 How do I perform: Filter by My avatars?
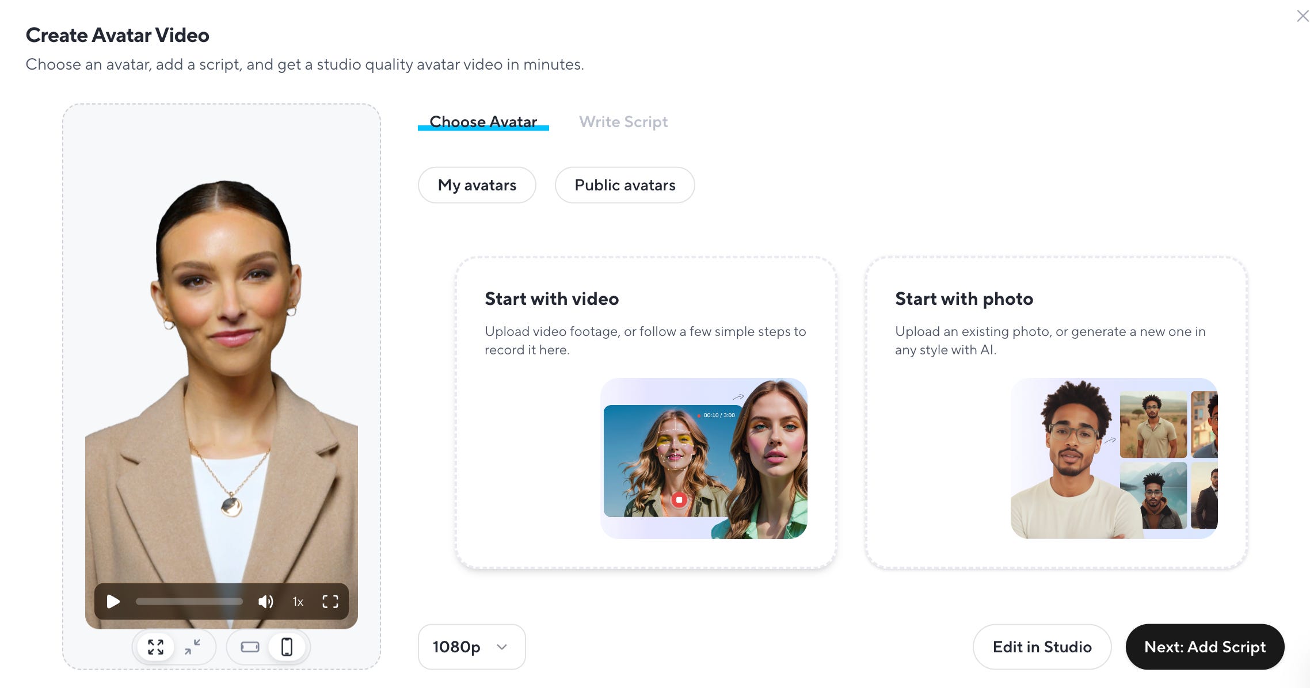coord(477,185)
